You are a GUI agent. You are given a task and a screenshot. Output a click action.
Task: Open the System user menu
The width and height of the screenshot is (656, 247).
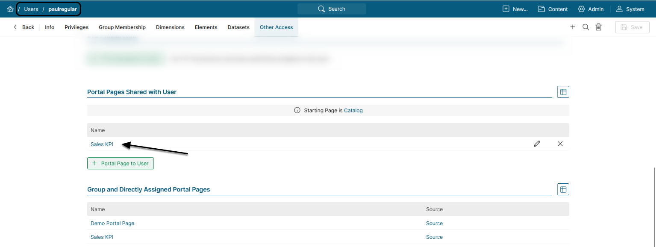click(630, 9)
